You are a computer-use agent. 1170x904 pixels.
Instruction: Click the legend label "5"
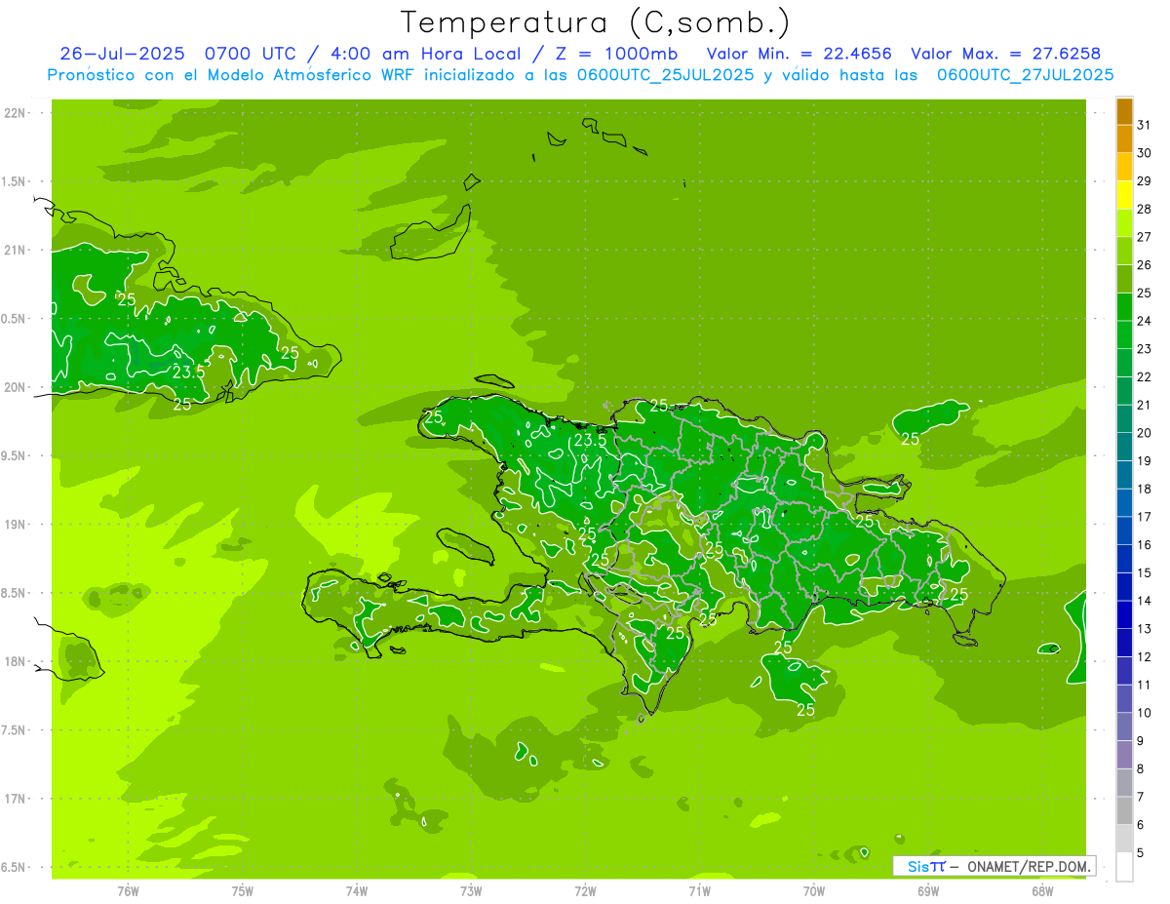click(1141, 853)
